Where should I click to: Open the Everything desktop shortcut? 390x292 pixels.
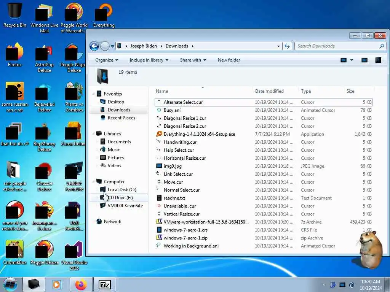(x=104, y=15)
